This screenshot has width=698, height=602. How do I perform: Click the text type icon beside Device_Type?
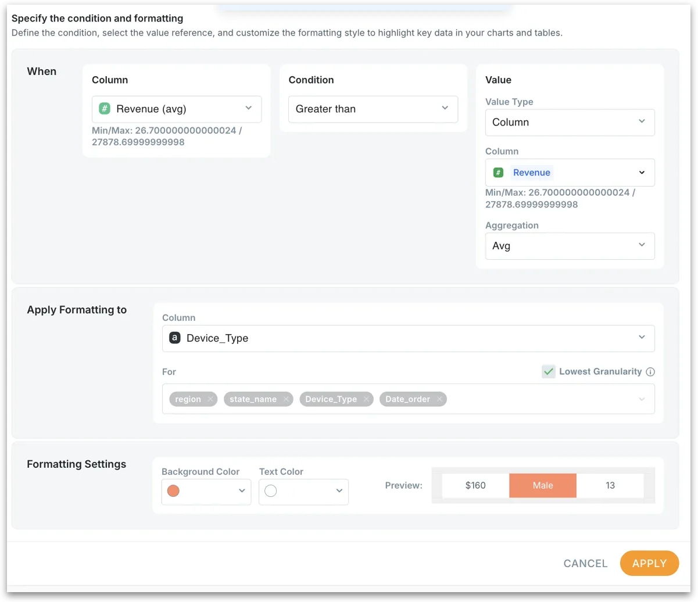click(x=174, y=338)
